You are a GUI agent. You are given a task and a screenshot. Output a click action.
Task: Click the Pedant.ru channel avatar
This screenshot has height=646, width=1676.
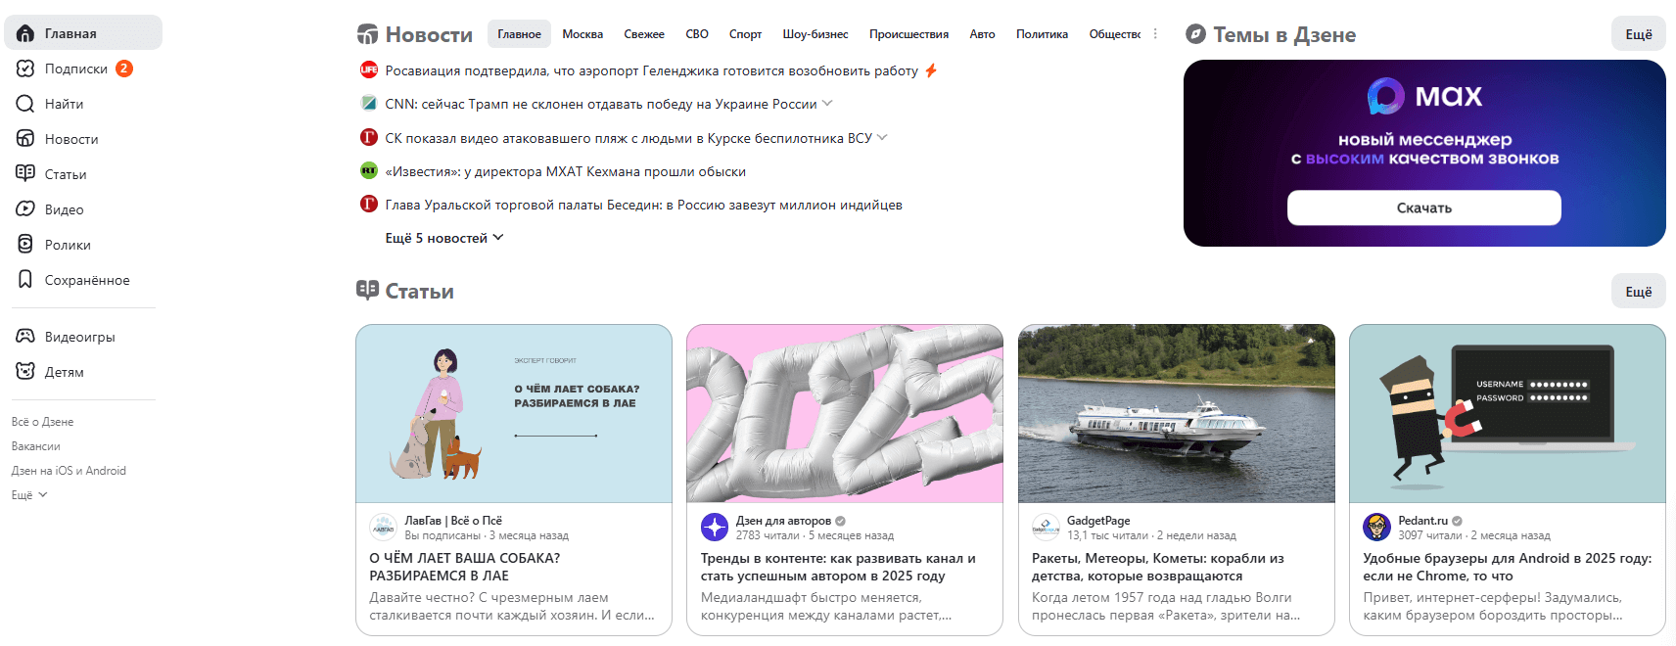click(x=1376, y=527)
